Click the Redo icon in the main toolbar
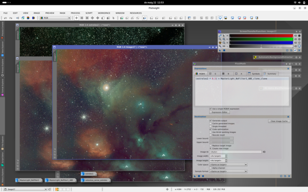 pos(11,18)
